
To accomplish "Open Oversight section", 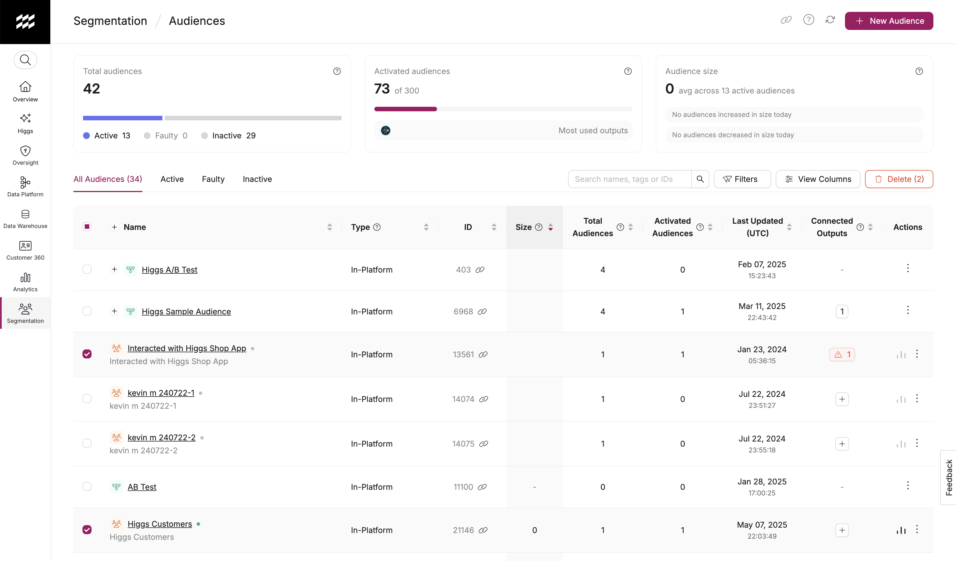I will [x=25, y=155].
